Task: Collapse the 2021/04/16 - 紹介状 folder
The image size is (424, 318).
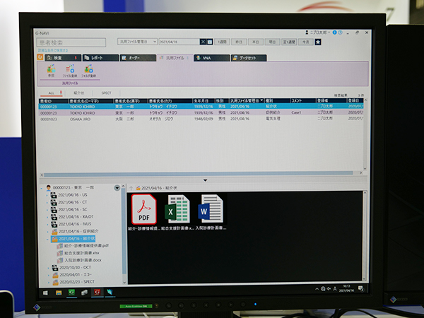Action: point(47,239)
